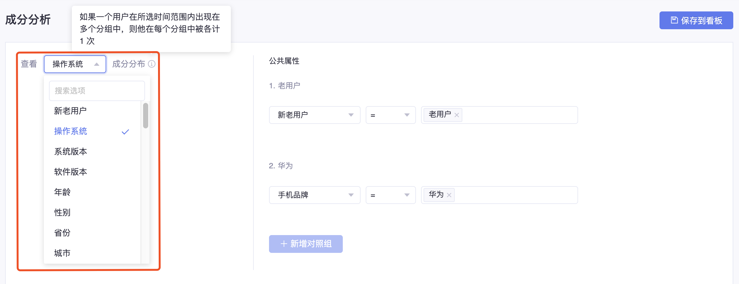This screenshot has width=739, height=284.
Task: Click the save icon in 保存到看板
Action: click(674, 20)
